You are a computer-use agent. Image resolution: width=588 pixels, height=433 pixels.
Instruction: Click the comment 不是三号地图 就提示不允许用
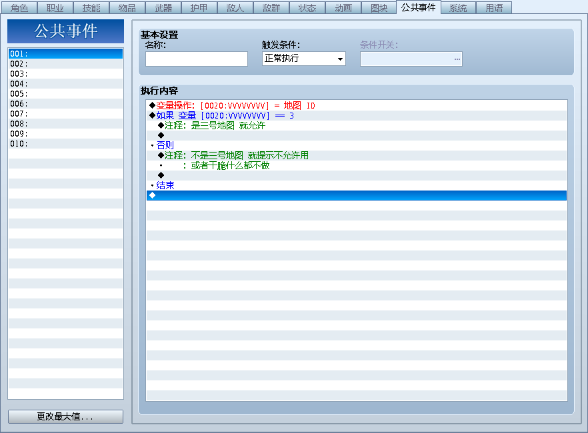click(357, 155)
